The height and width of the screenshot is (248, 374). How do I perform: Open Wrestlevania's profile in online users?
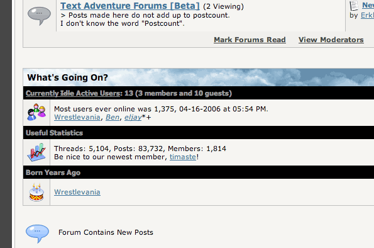pos(77,117)
